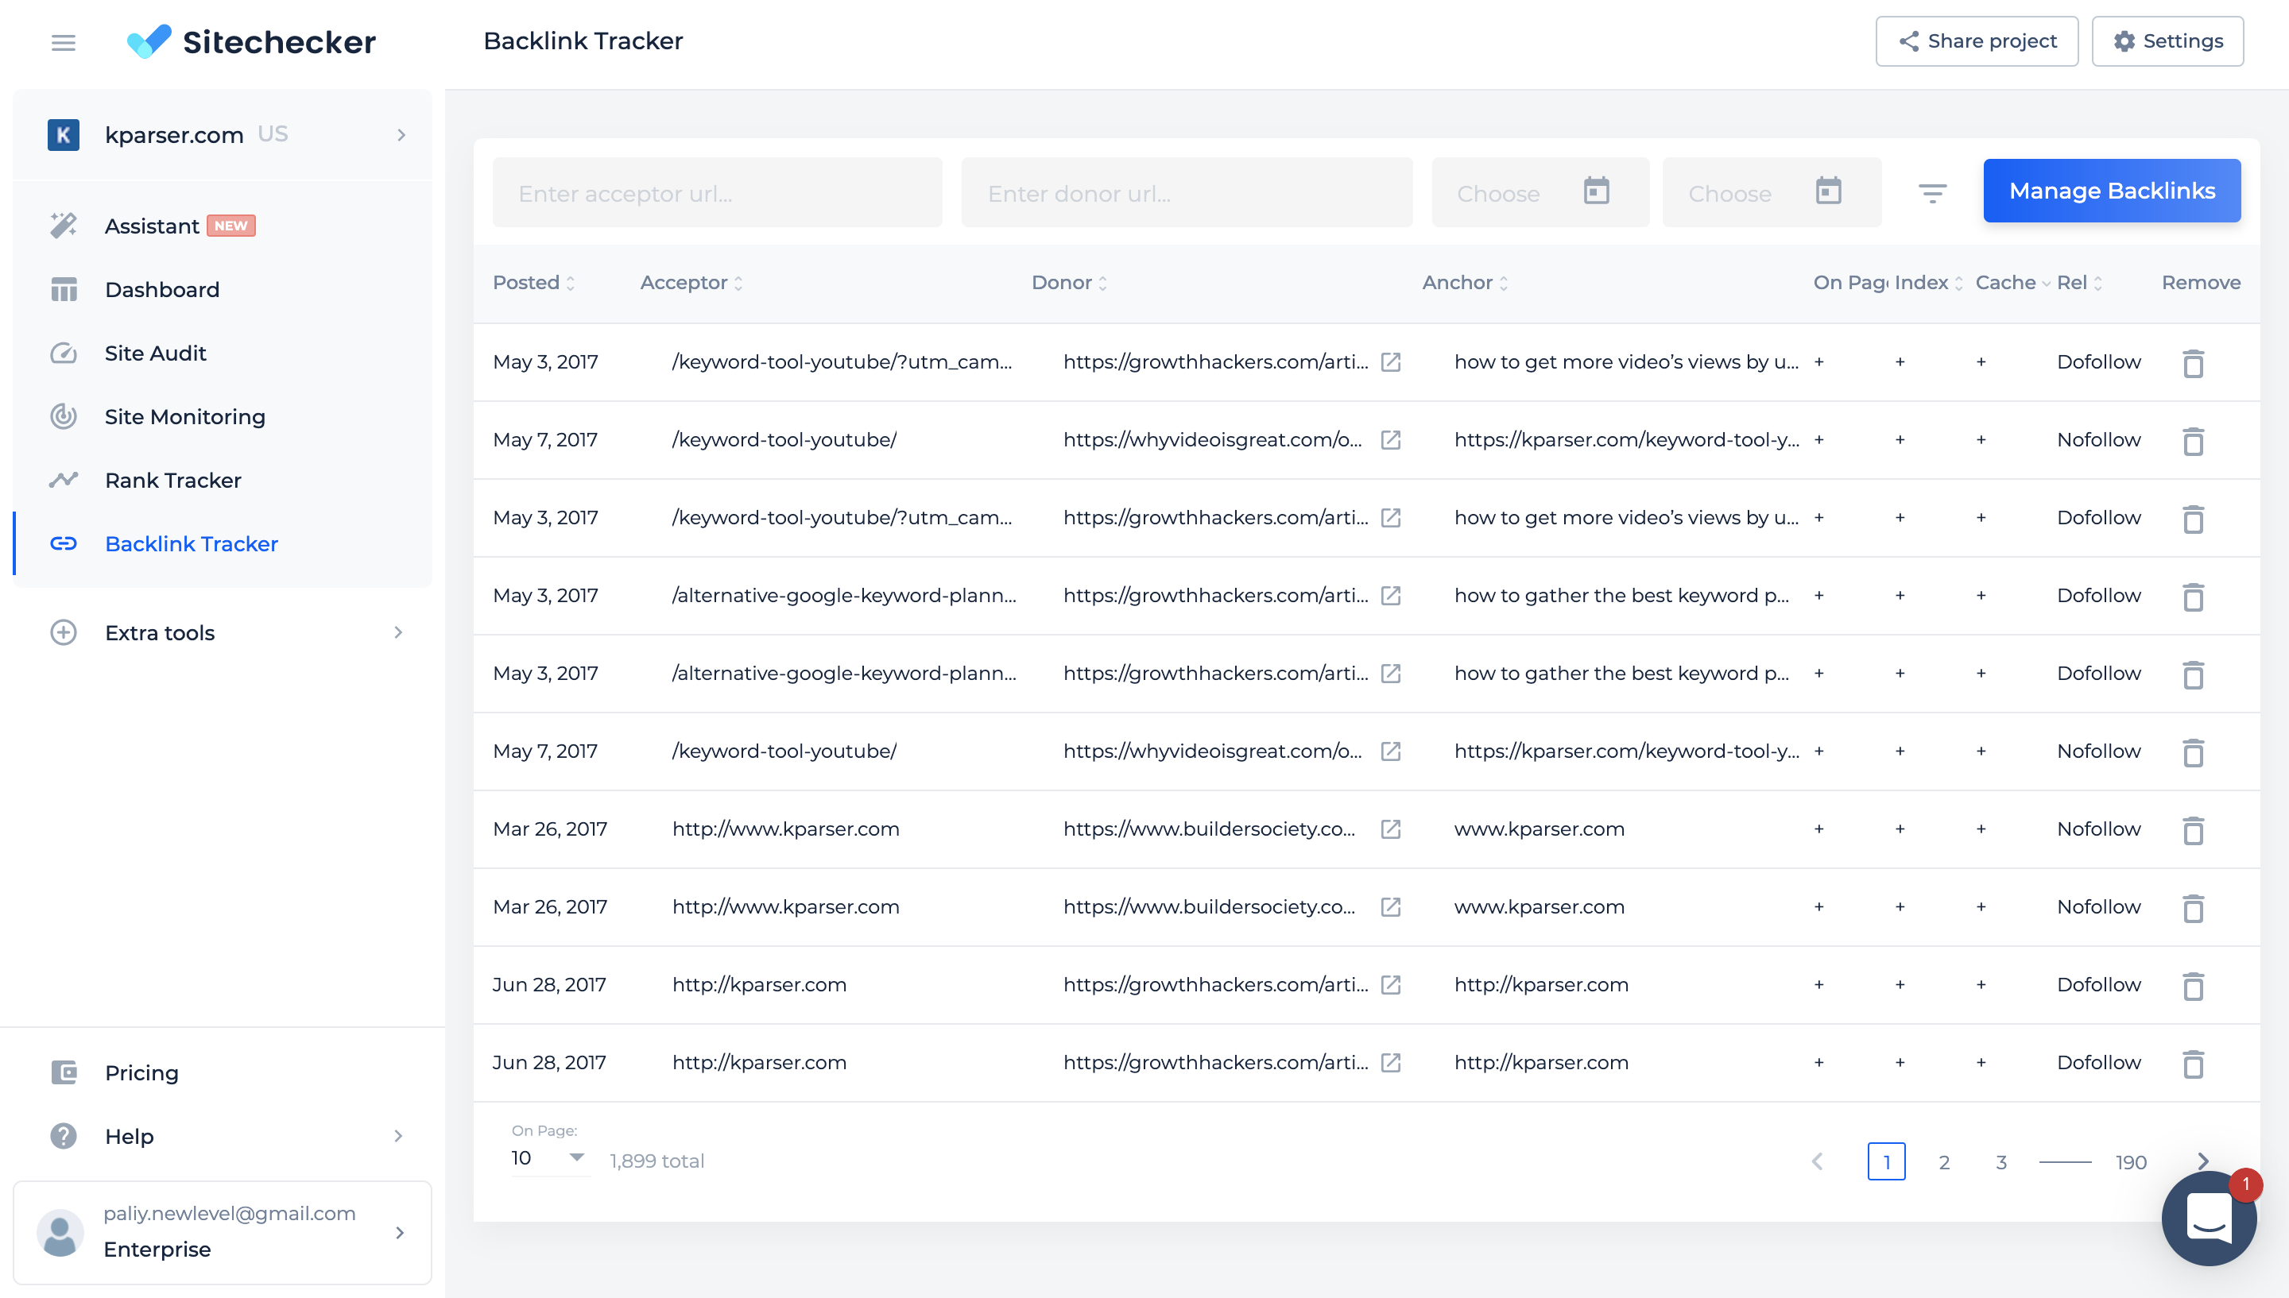Image resolution: width=2289 pixels, height=1298 pixels.
Task: Open Assistant from the sidebar
Action: [x=222, y=226]
